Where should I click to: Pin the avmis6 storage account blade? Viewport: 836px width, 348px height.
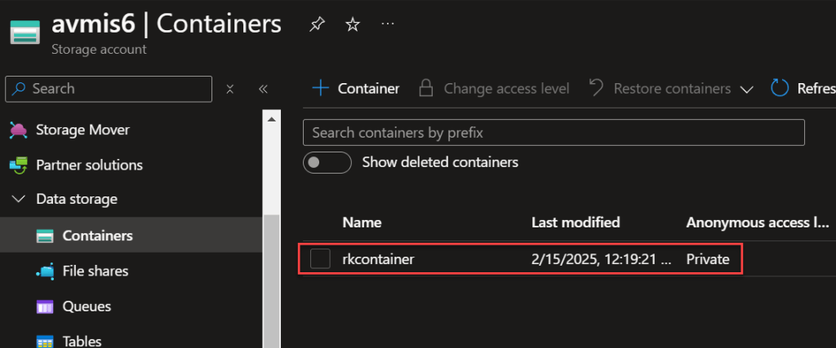pyautogui.click(x=316, y=24)
